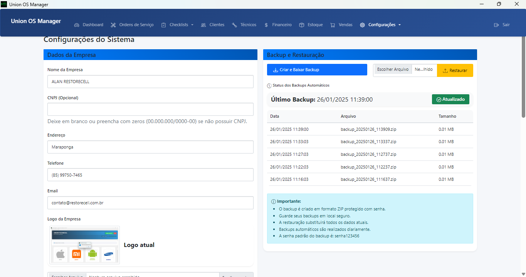Click the Técnicos wrench icon

point(234,25)
